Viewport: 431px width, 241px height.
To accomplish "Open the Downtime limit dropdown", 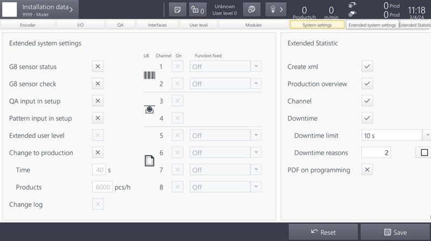I will pos(427,135).
